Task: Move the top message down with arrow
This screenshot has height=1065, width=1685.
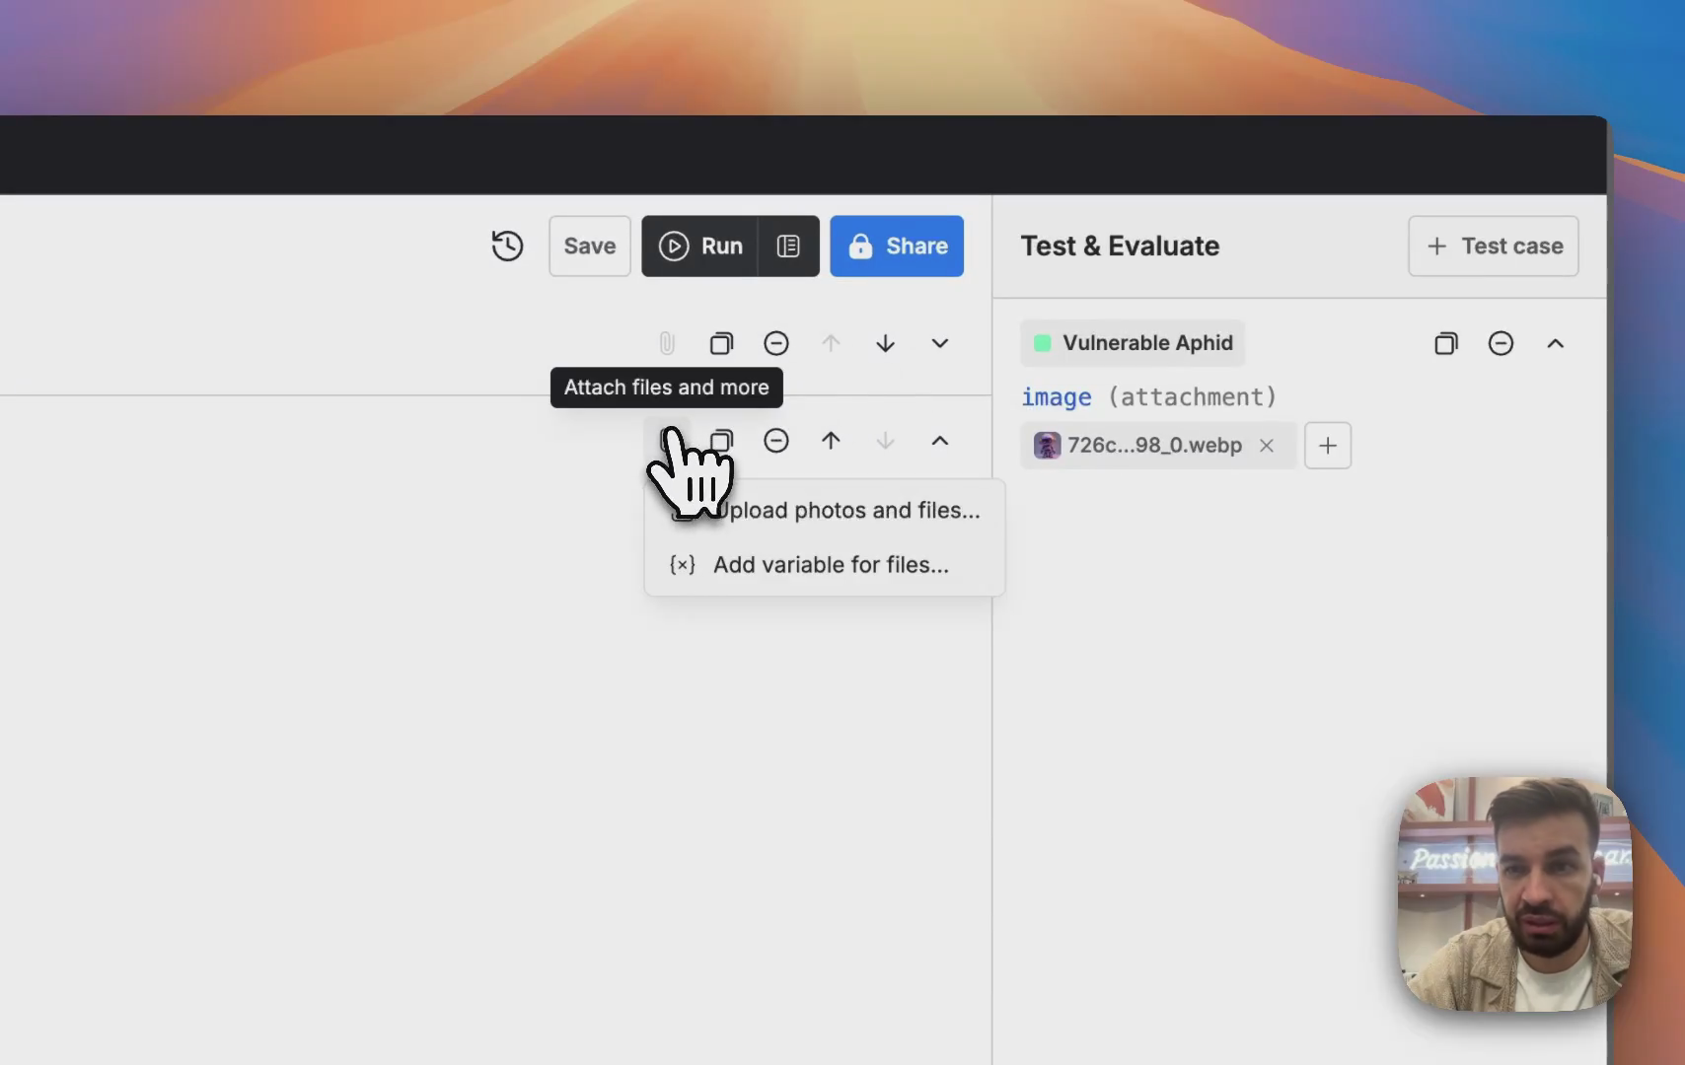Action: (885, 343)
